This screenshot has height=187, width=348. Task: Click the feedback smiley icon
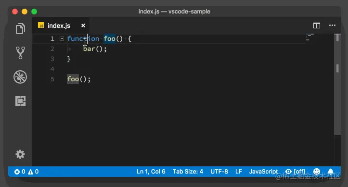[317, 172]
